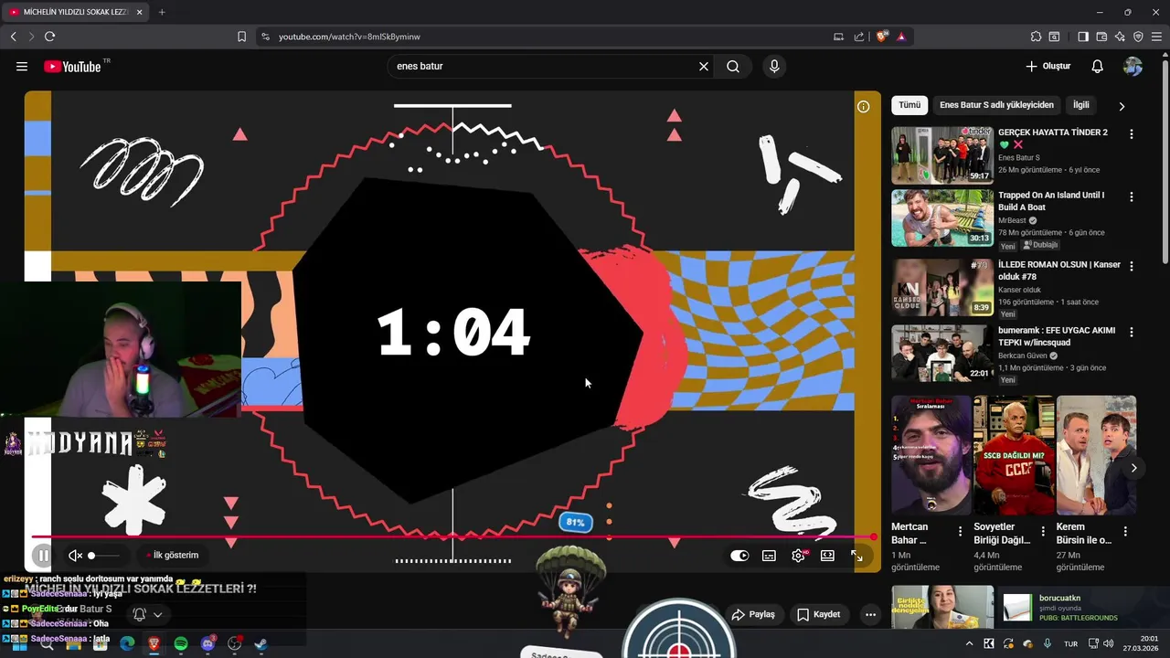Bookmark this page icon
Image resolution: width=1170 pixels, height=658 pixels.
point(241,37)
